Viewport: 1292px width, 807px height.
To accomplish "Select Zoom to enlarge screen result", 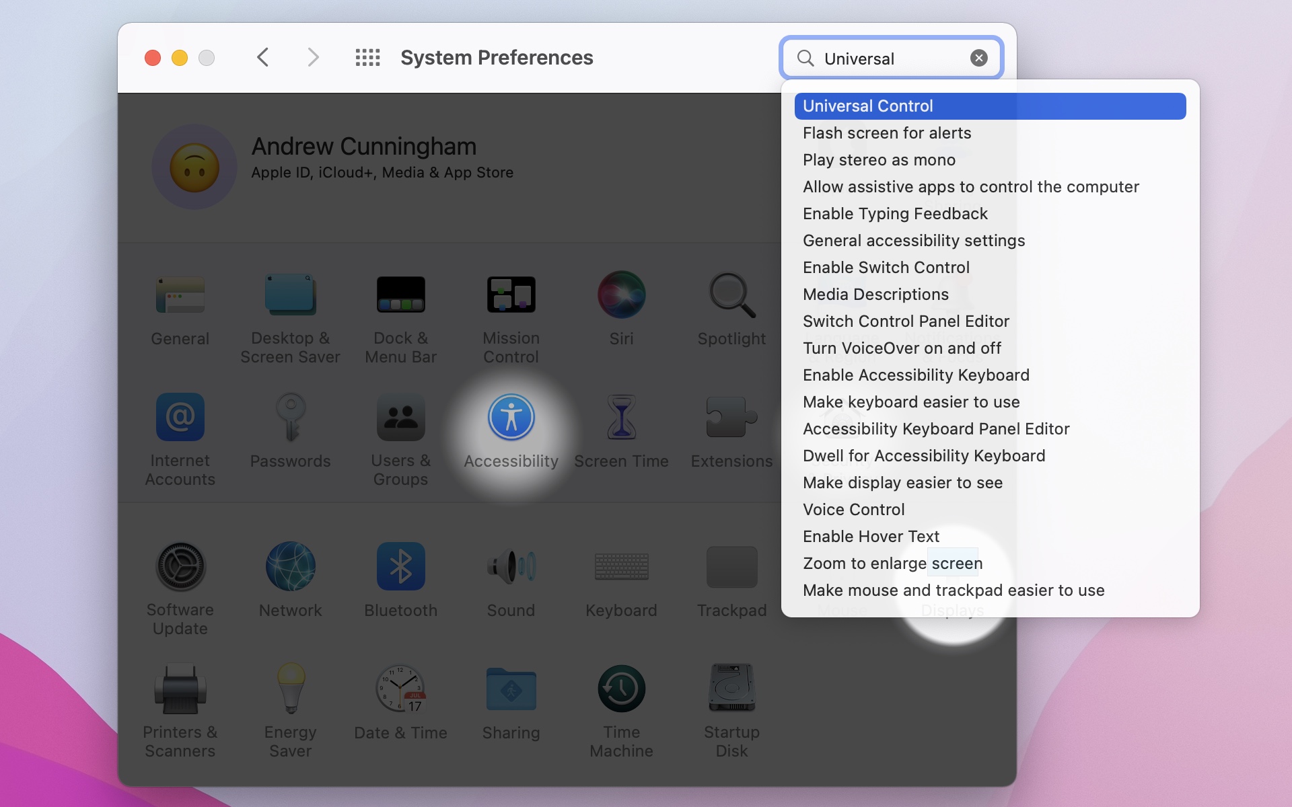I will click(x=990, y=564).
